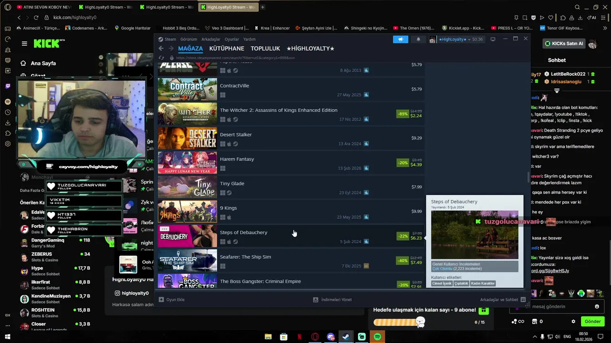Switch to ATINI SEVEN KOBOY browser tab
611x343 pixels.
(x=43, y=7)
